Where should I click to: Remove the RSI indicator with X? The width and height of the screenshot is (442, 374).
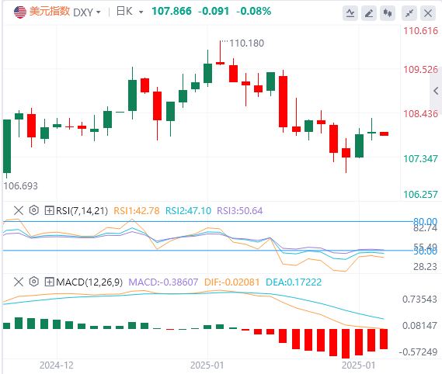19,210
